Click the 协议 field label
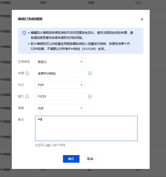 pyautogui.click(x=21, y=85)
